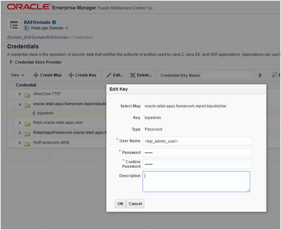Follow the /Domain_RAFDomain/RAFDomain breadcrumb link
The width and height of the screenshot is (281, 230).
point(38,37)
